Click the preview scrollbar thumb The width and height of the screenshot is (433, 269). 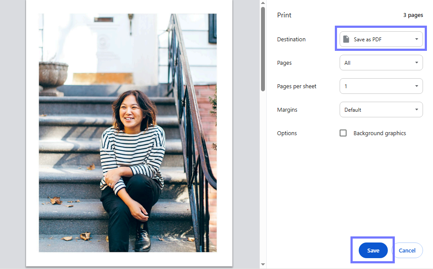tap(263, 49)
